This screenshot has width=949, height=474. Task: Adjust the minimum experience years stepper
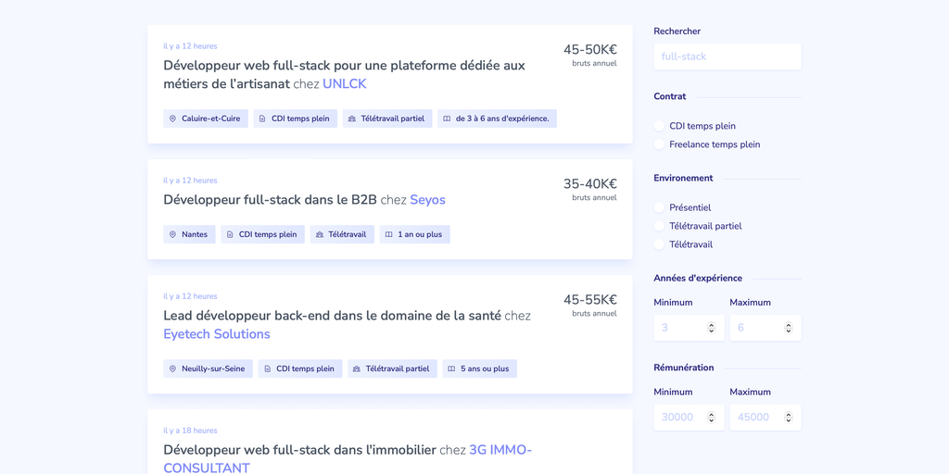711,328
